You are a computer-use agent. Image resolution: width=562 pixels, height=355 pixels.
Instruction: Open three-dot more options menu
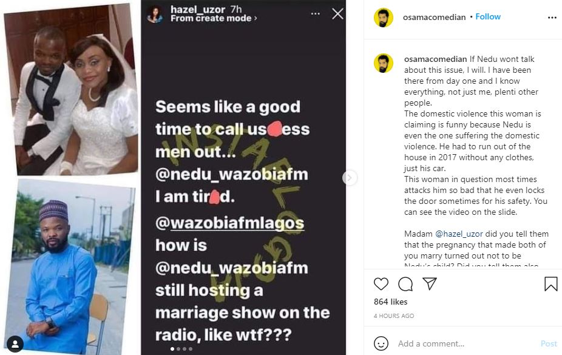pos(552,18)
